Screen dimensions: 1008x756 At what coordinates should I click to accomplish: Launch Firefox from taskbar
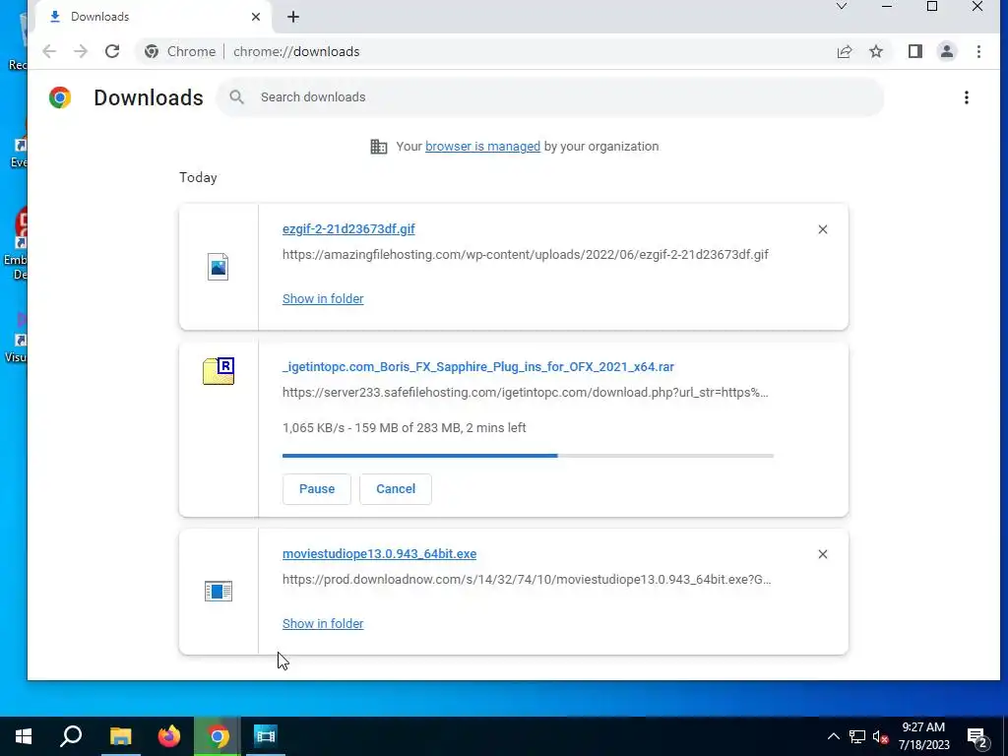[x=169, y=736]
